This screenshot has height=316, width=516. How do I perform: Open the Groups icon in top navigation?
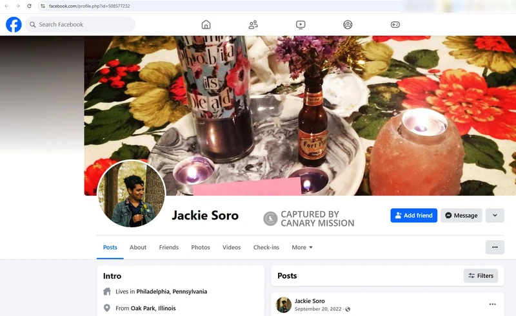tap(348, 24)
